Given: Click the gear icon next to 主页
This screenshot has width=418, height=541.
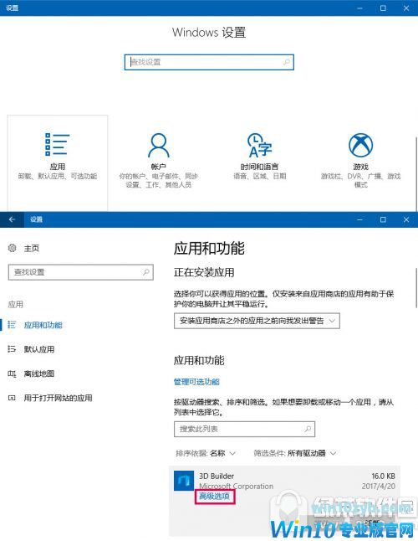Looking at the screenshot, I should click(x=12, y=248).
